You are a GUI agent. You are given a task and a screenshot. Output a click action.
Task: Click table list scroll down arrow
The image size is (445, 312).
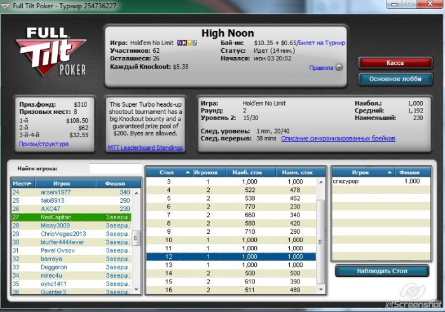[x=321, y=289]
